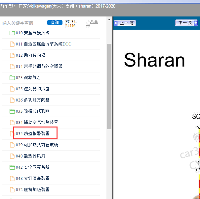Expand the 010 安全气囊系统 folder

[x=33, y=33]
